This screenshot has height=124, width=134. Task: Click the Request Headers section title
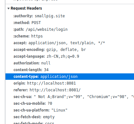pos(26,8)
